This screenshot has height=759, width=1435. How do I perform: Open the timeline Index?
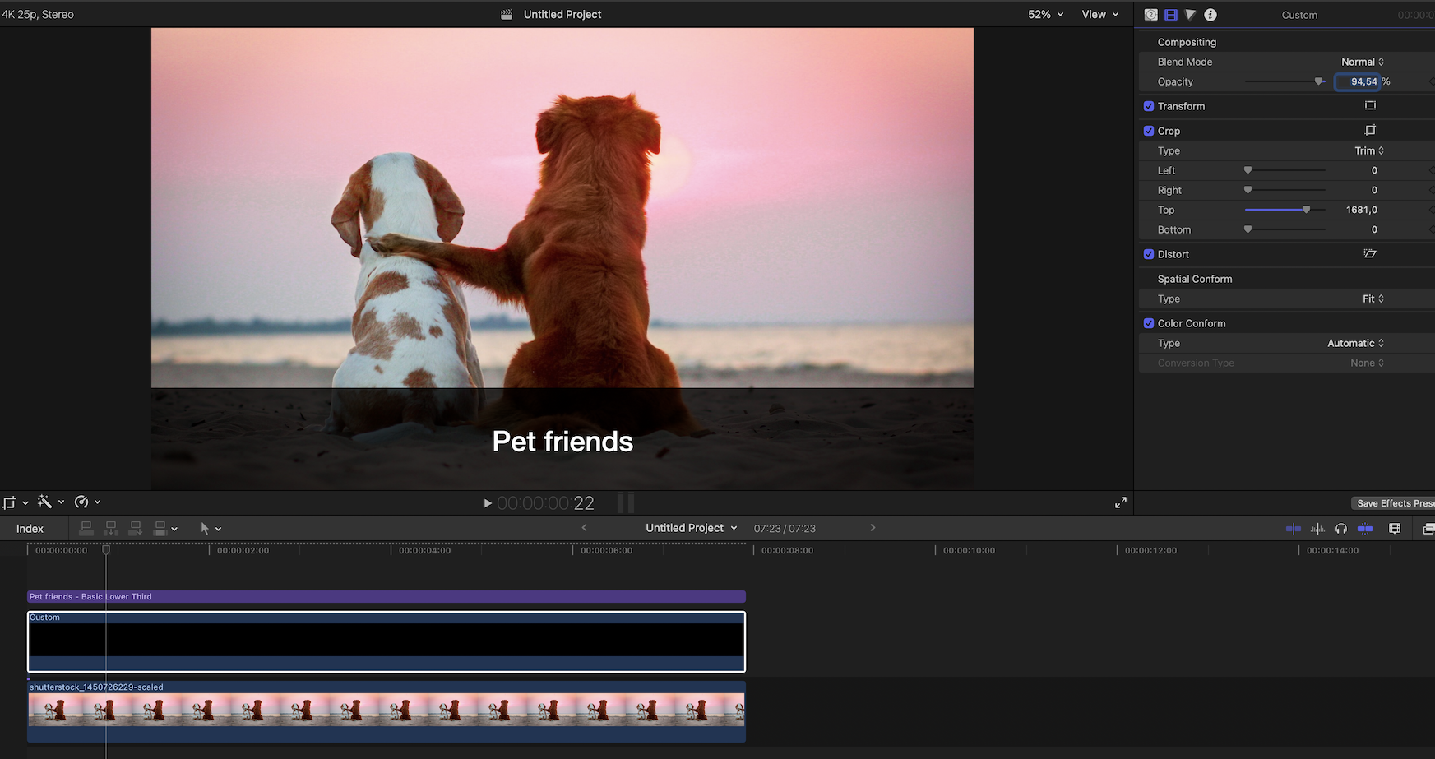30,529
